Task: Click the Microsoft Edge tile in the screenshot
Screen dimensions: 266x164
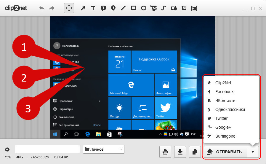Action: [x=131, y=85]
